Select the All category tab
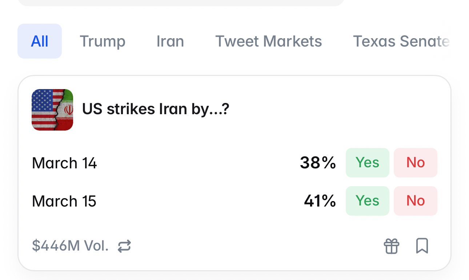 coord(40,41)
